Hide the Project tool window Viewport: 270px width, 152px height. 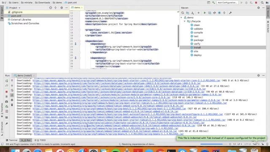click(67, 8)
